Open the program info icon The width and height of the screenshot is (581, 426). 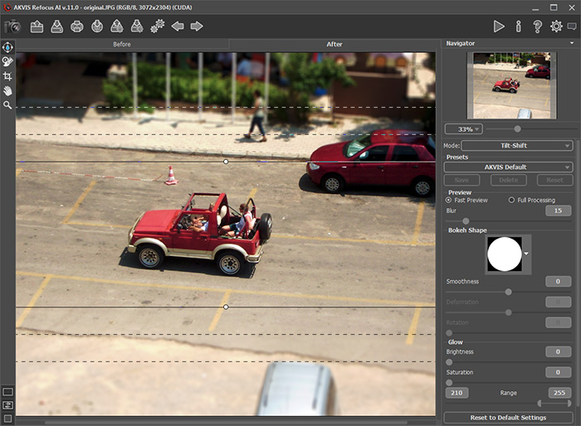(x=519, y=27)
